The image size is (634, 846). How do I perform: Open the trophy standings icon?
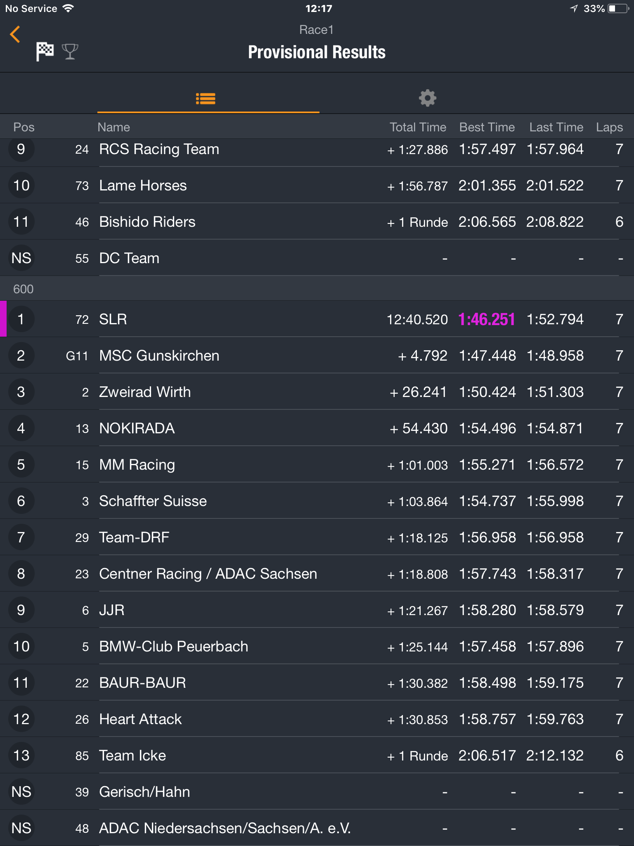click(70, 52)
